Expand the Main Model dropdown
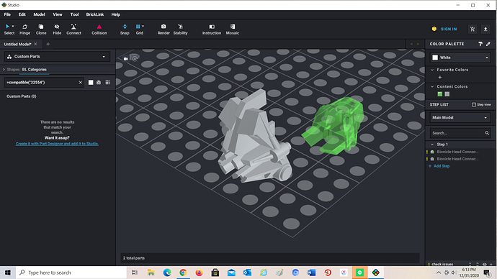 460,118
